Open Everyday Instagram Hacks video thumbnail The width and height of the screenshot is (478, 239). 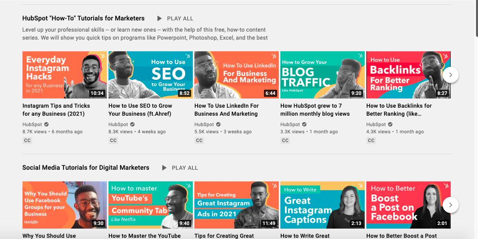click(x=65, y=75)
